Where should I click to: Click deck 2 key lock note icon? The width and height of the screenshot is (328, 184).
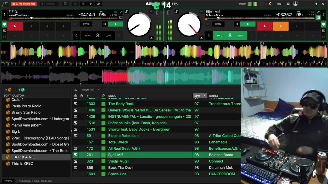[177, 12]
